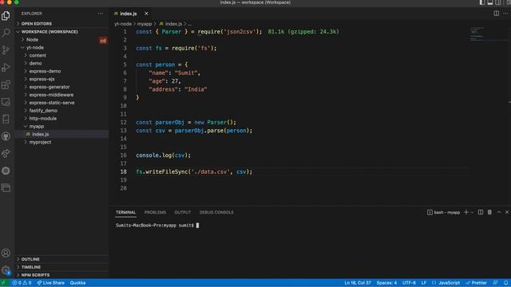The height and width of the screenshot is (287, 511).
Task: Switch to the Problems panel tab
Action: (x=155, y=213)
